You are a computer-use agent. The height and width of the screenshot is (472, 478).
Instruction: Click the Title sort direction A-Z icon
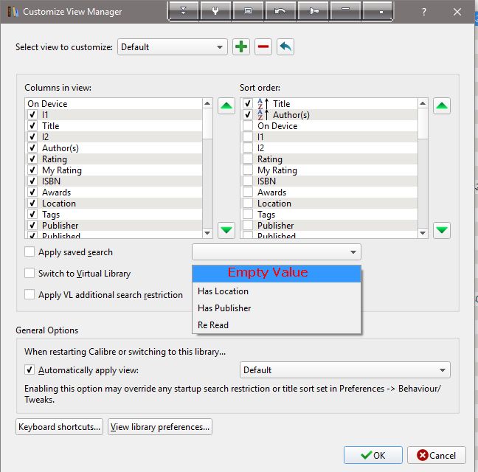[263, 104]
